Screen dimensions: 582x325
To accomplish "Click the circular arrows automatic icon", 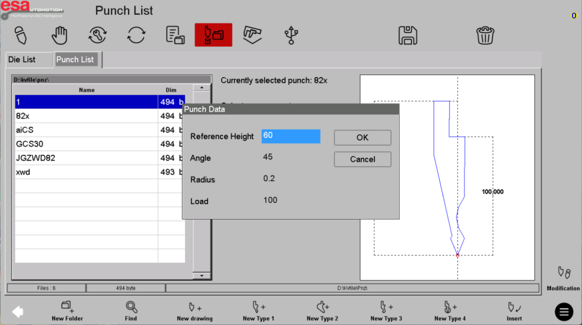I will coord(136,35).
